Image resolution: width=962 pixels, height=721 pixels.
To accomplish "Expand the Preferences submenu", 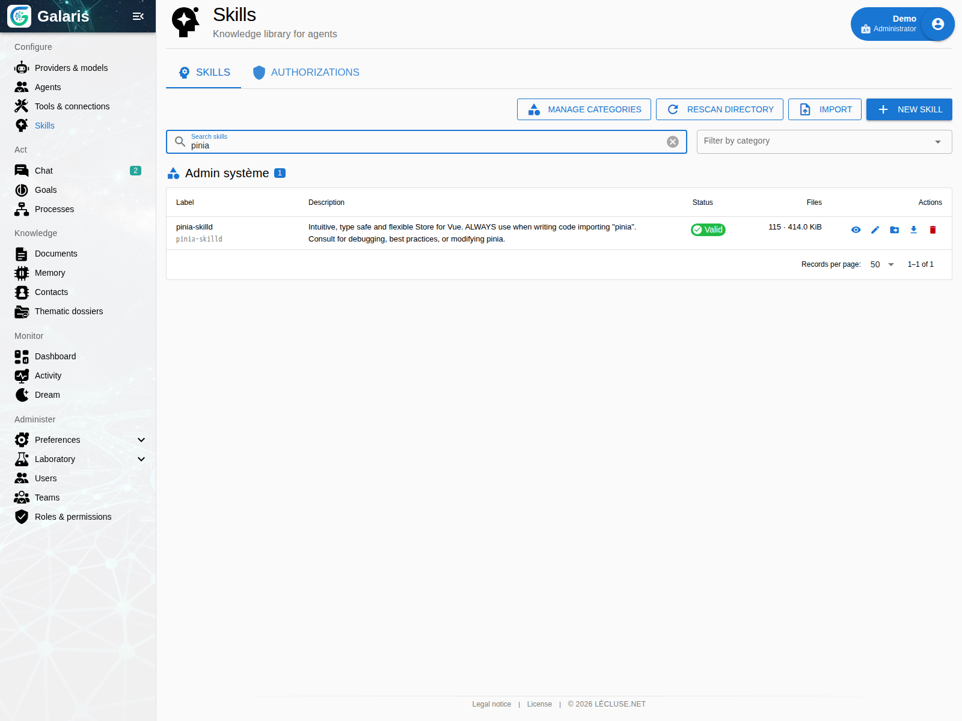I will pos(141,440).
